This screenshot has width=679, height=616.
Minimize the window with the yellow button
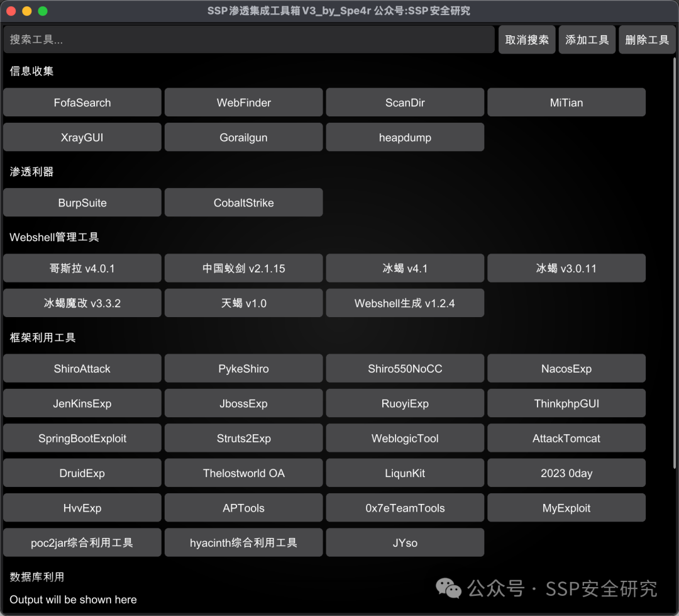(27, 11)
